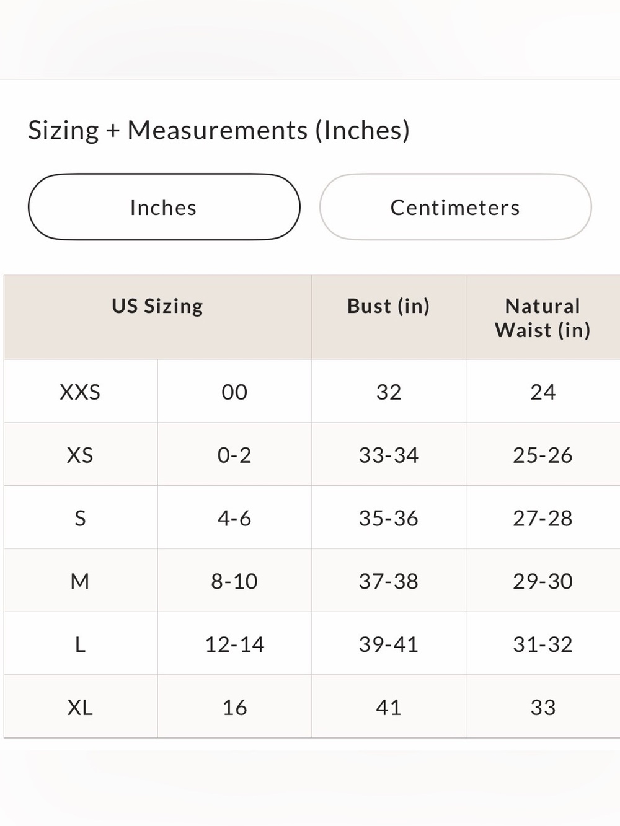This screenshot has height=826, width=620.
Task: Select the XL size row label
Action: [81, 707]
